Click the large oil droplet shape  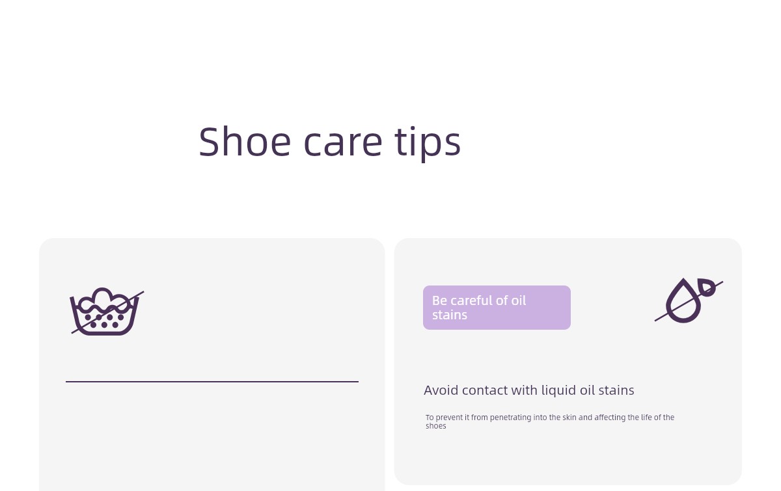682,302
